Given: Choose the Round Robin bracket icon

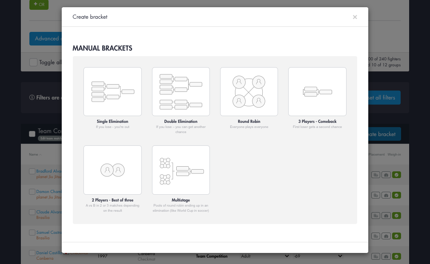Looking at the screenshot, I should [x=249, y=91].
